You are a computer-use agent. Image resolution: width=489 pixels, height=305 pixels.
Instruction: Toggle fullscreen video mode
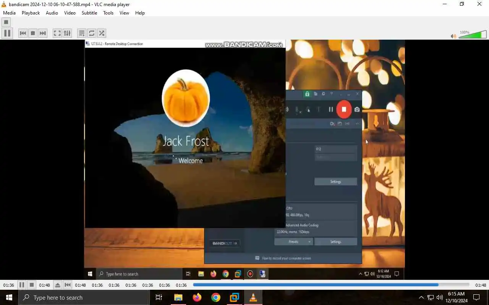click(x=57, y=33)
